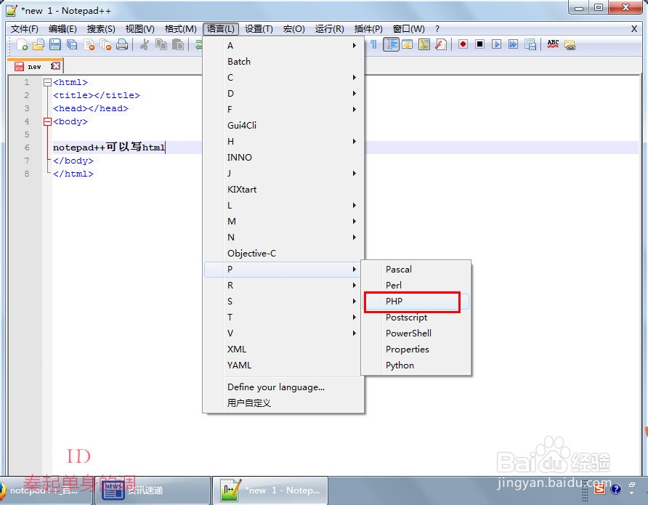
Task: Select PHP in the P submenu
Action: pyautogui.click(x=416, y=302)
